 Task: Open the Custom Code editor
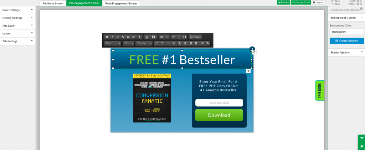point(301,2)
